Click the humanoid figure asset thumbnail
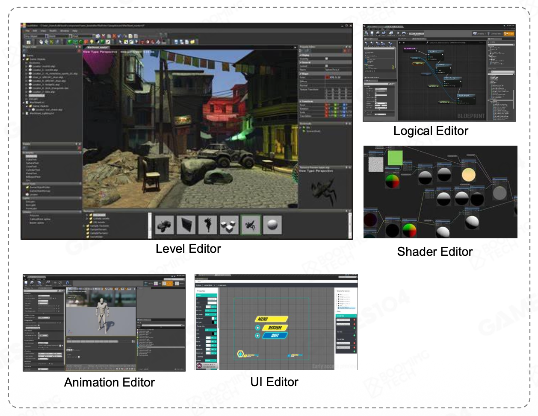This screenshot has height=416, width=538. pyautogui.click(x=207, y=225)
